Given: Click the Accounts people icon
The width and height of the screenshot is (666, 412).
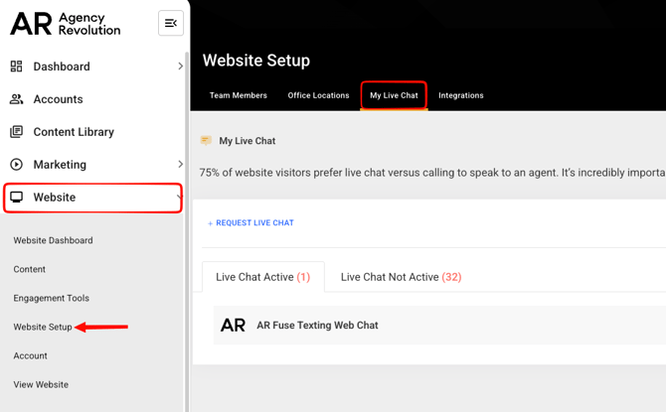Looking at the screenshot, I should [x=16, y=99].
